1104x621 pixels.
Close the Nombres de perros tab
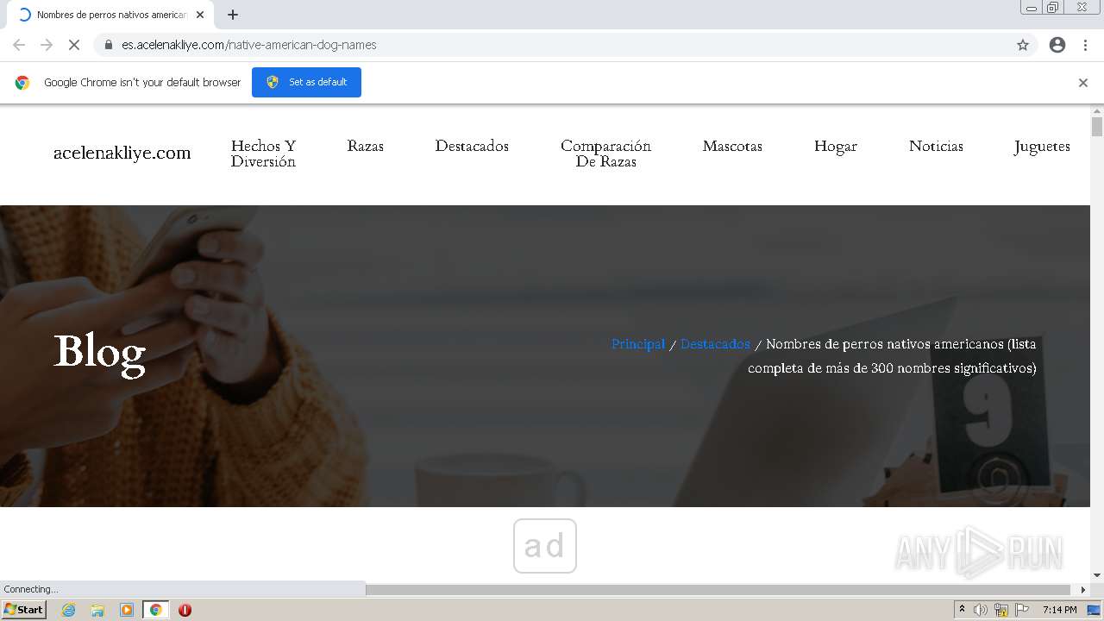(200, 15)
